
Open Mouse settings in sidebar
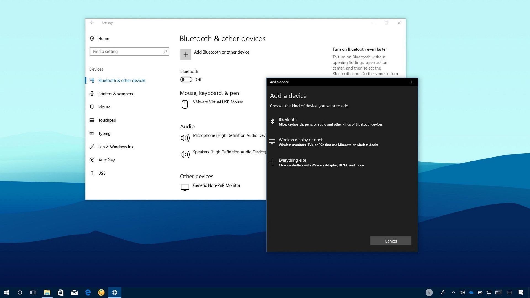pyautogui.click(x=104, y=107)
